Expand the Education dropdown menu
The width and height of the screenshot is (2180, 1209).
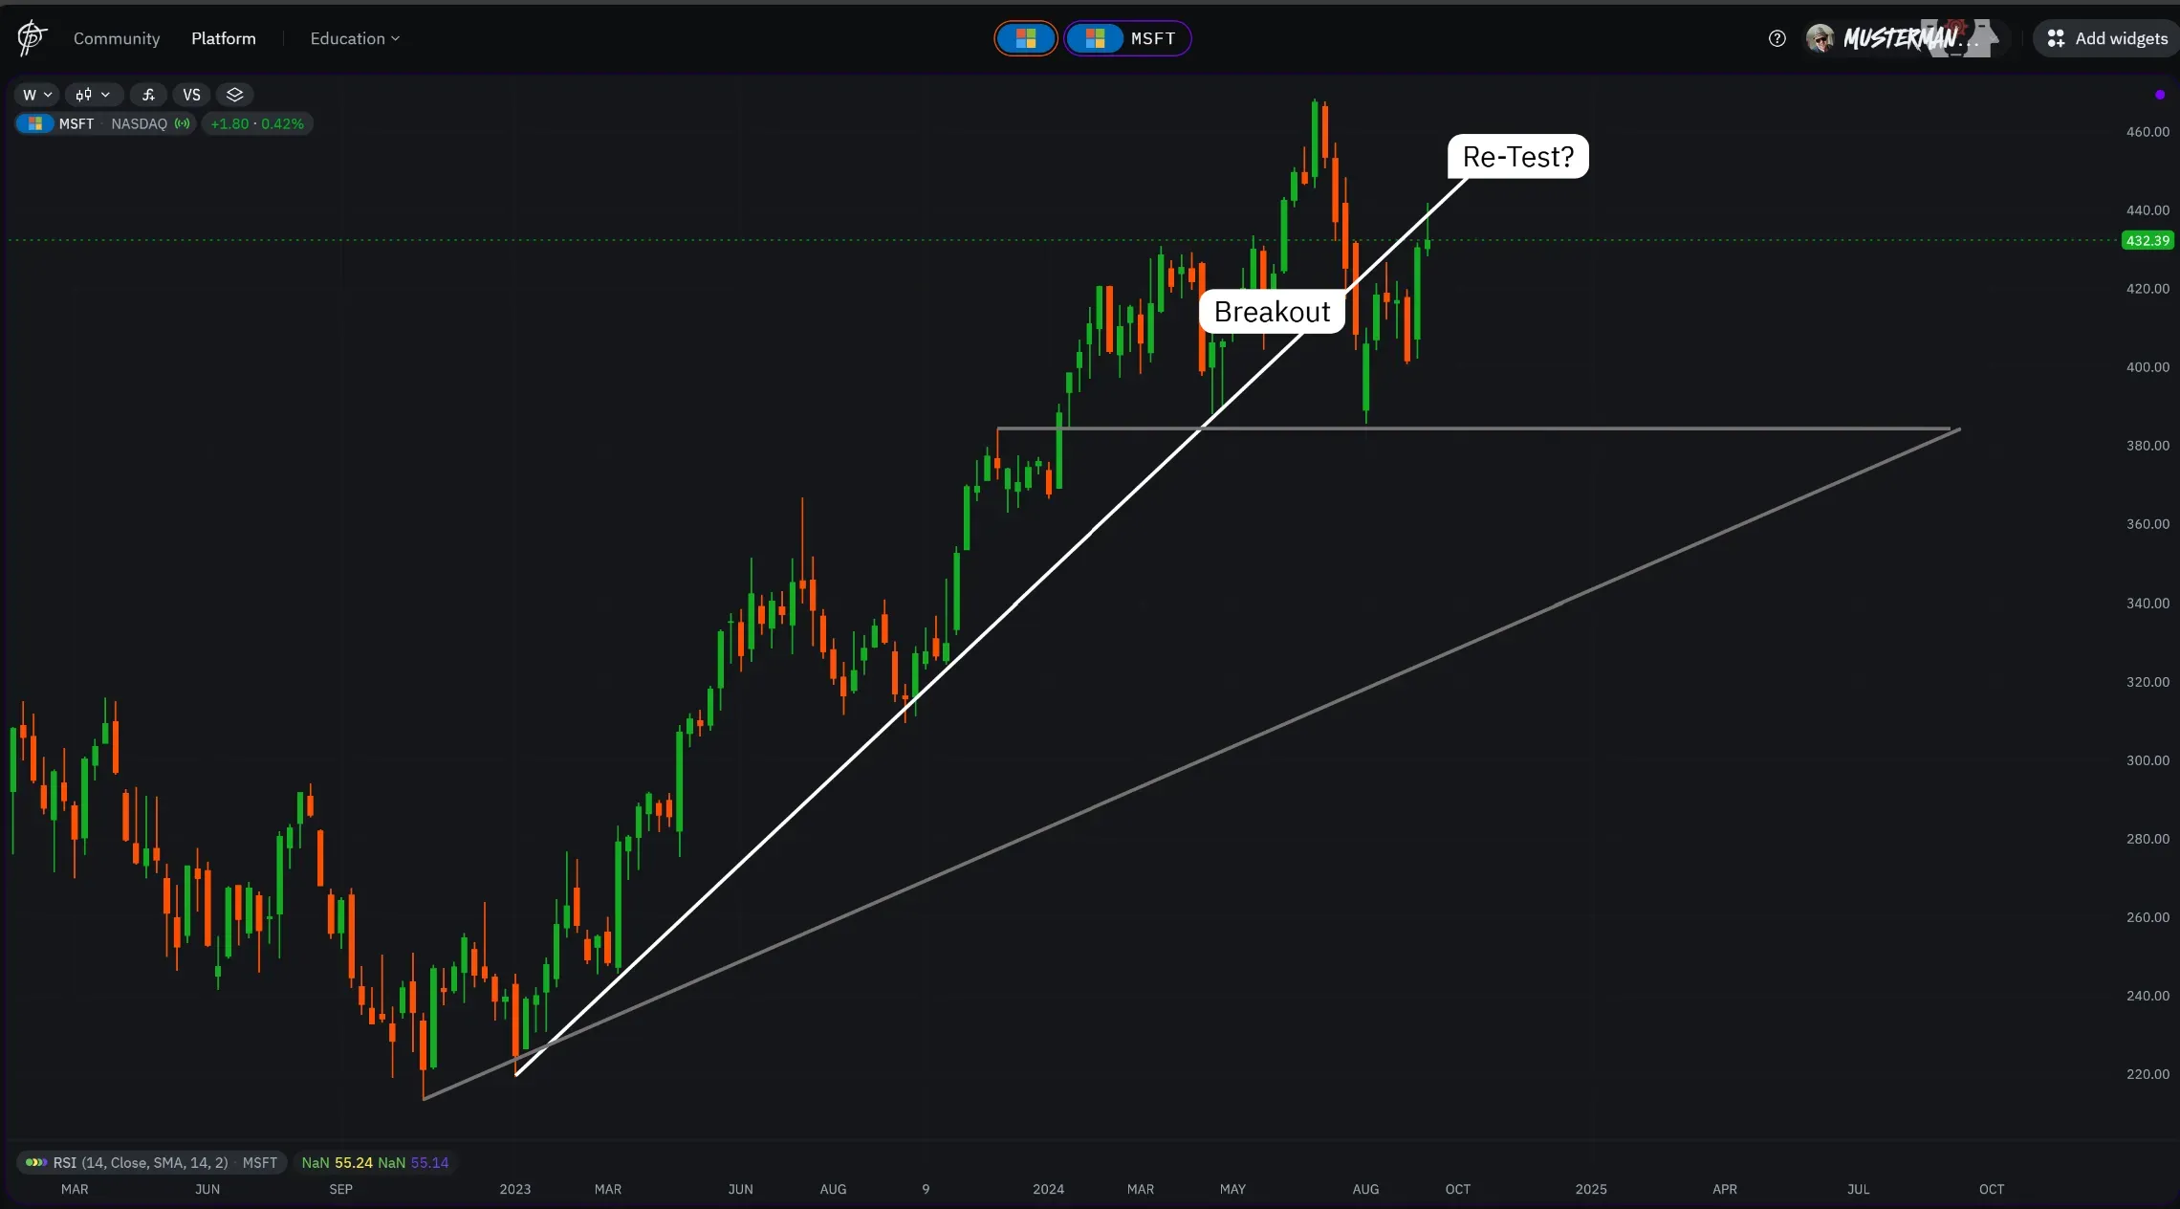click(355, 38)
